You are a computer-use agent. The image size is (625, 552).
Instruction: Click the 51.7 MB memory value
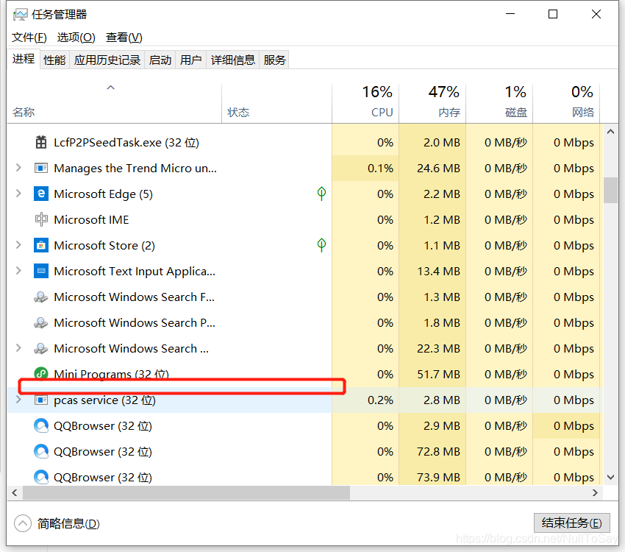[x=438, y=374]
